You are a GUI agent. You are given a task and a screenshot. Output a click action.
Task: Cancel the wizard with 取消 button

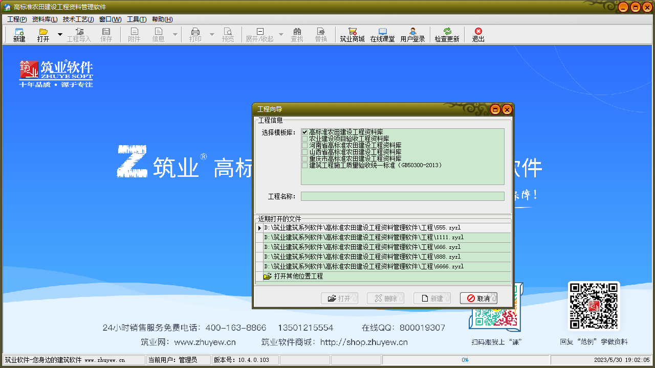[478, 298]
